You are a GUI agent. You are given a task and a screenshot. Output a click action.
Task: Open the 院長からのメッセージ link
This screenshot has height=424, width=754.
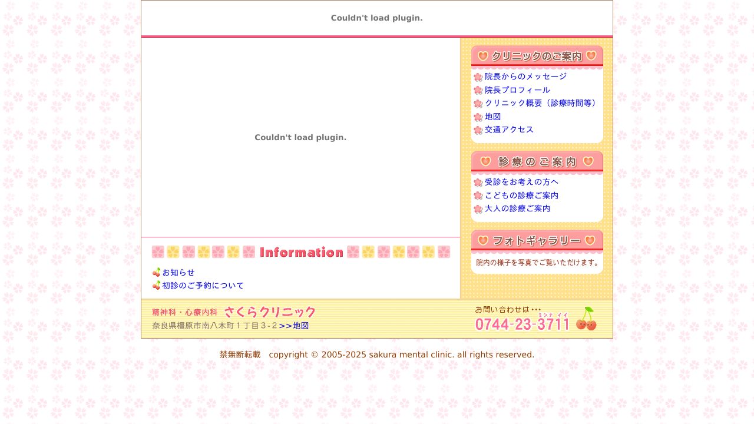525,77
